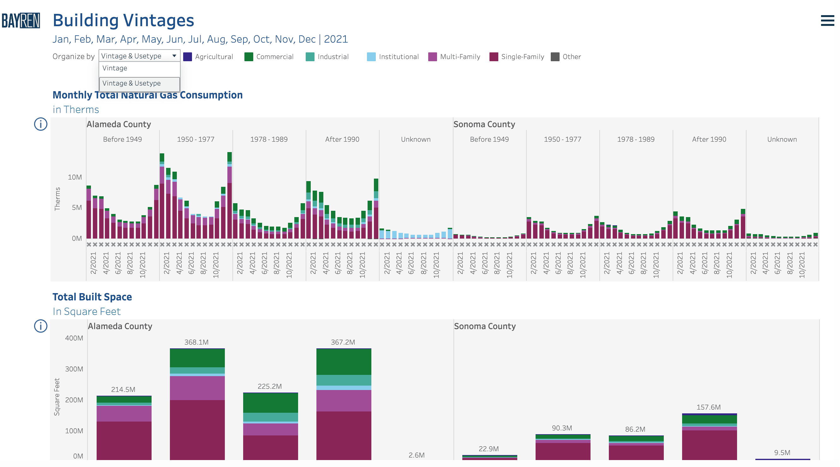Select the Vintage option

tap(139, 68)
